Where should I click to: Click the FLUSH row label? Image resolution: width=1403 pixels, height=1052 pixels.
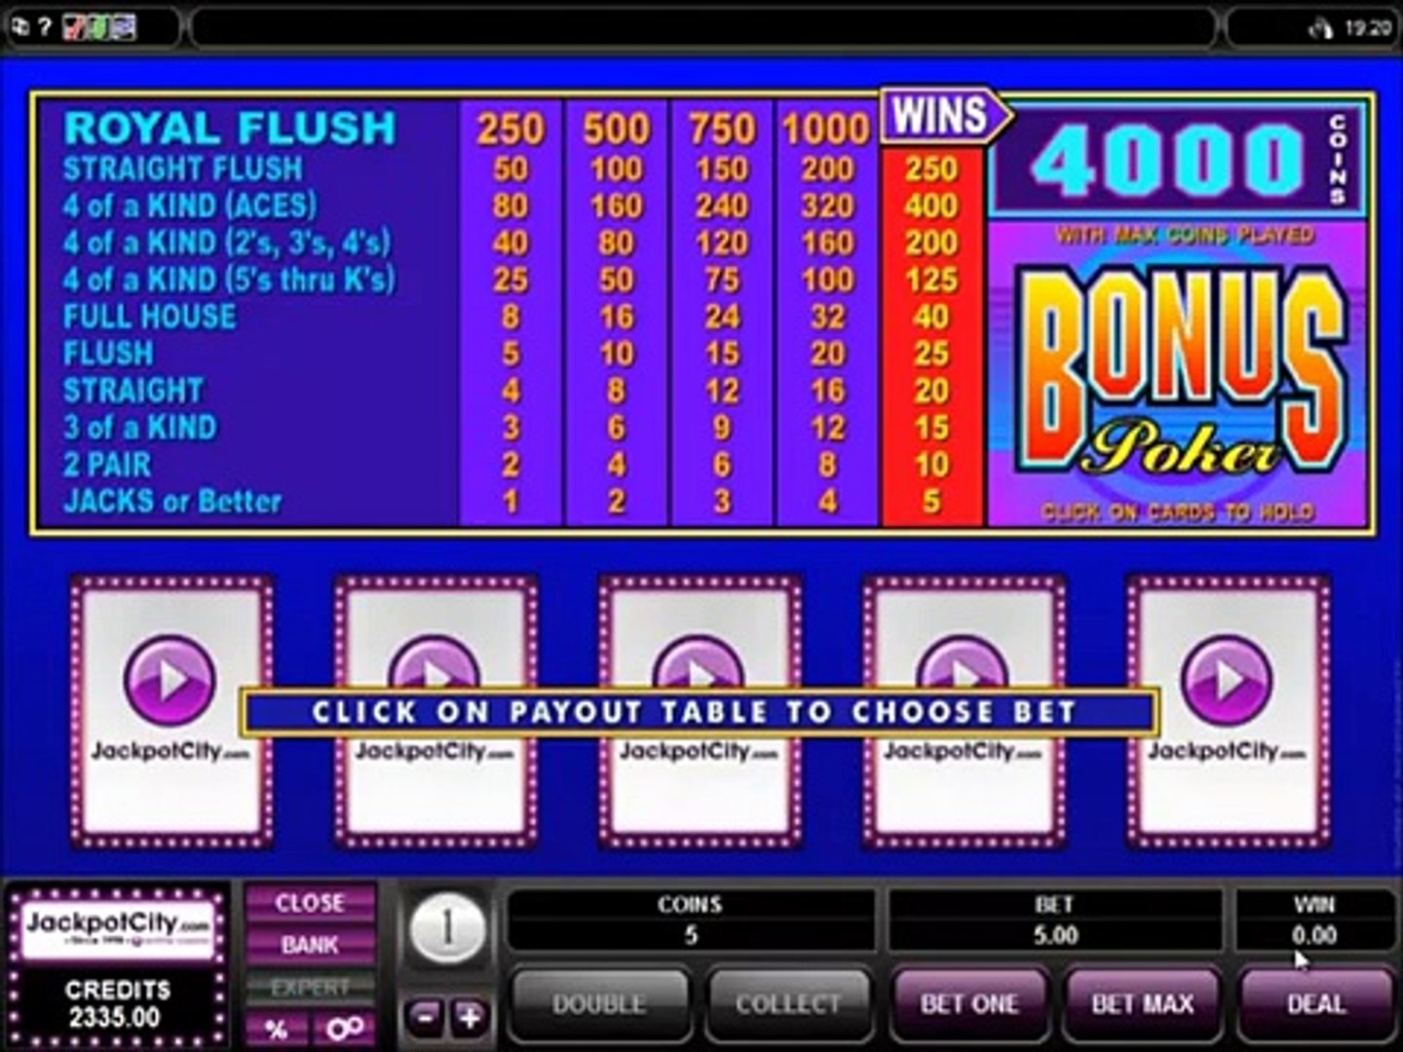pos(108,354)
